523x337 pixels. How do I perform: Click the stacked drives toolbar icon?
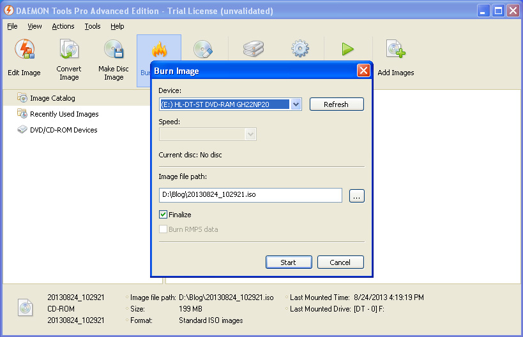click(254, 49)
